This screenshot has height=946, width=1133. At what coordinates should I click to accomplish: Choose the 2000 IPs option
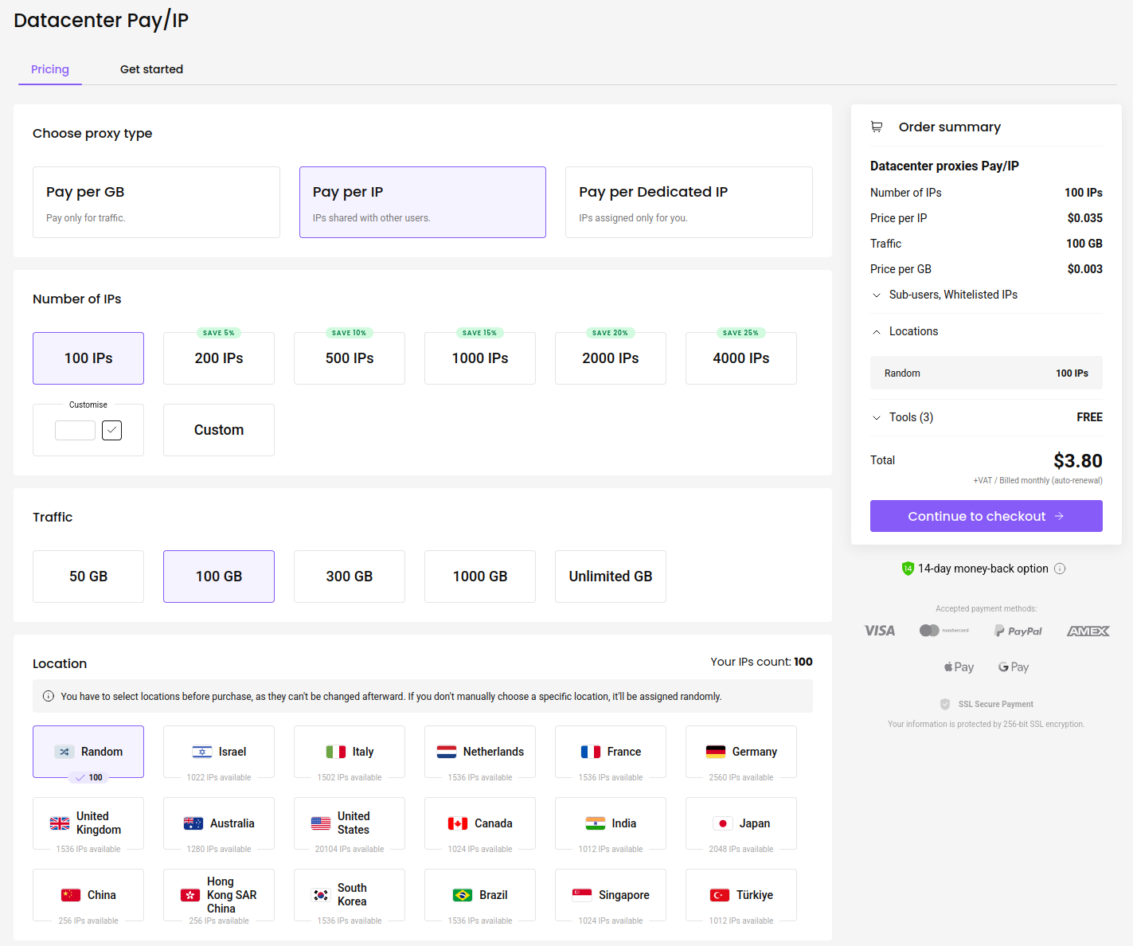610,358
